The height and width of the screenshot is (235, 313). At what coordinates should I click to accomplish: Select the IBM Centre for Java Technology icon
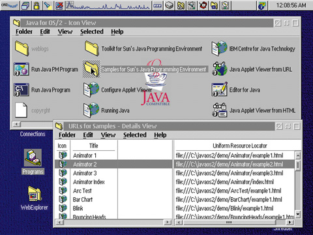(220, 48)
